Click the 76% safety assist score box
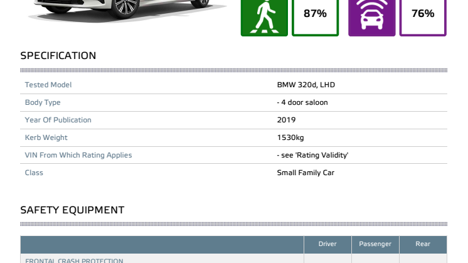This screenshot has width=468, height=263. [423, 18]
